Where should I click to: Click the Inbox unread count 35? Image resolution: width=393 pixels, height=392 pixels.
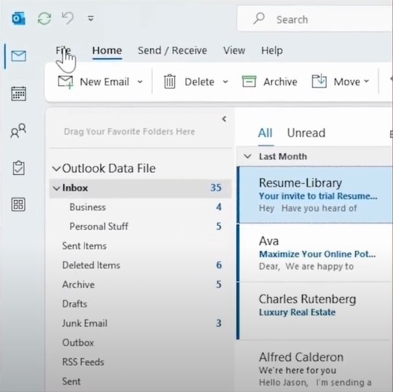click(x=216, y=187)
